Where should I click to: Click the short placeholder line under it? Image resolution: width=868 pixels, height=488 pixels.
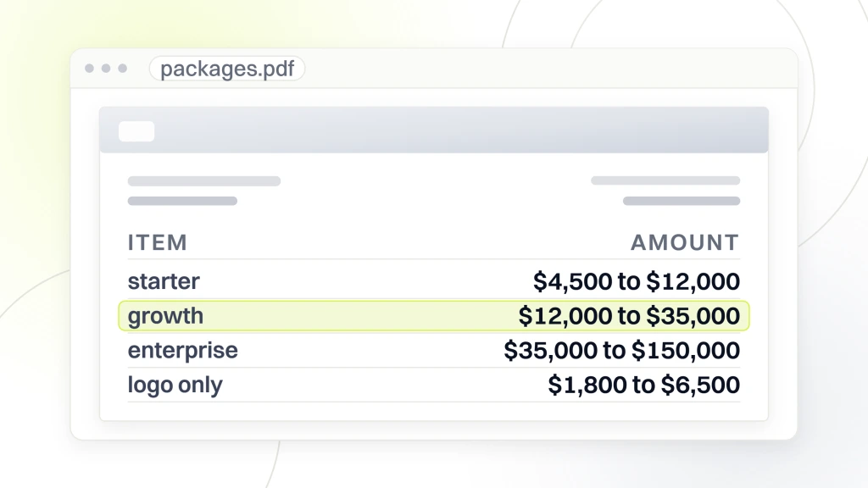coord(183,201)
